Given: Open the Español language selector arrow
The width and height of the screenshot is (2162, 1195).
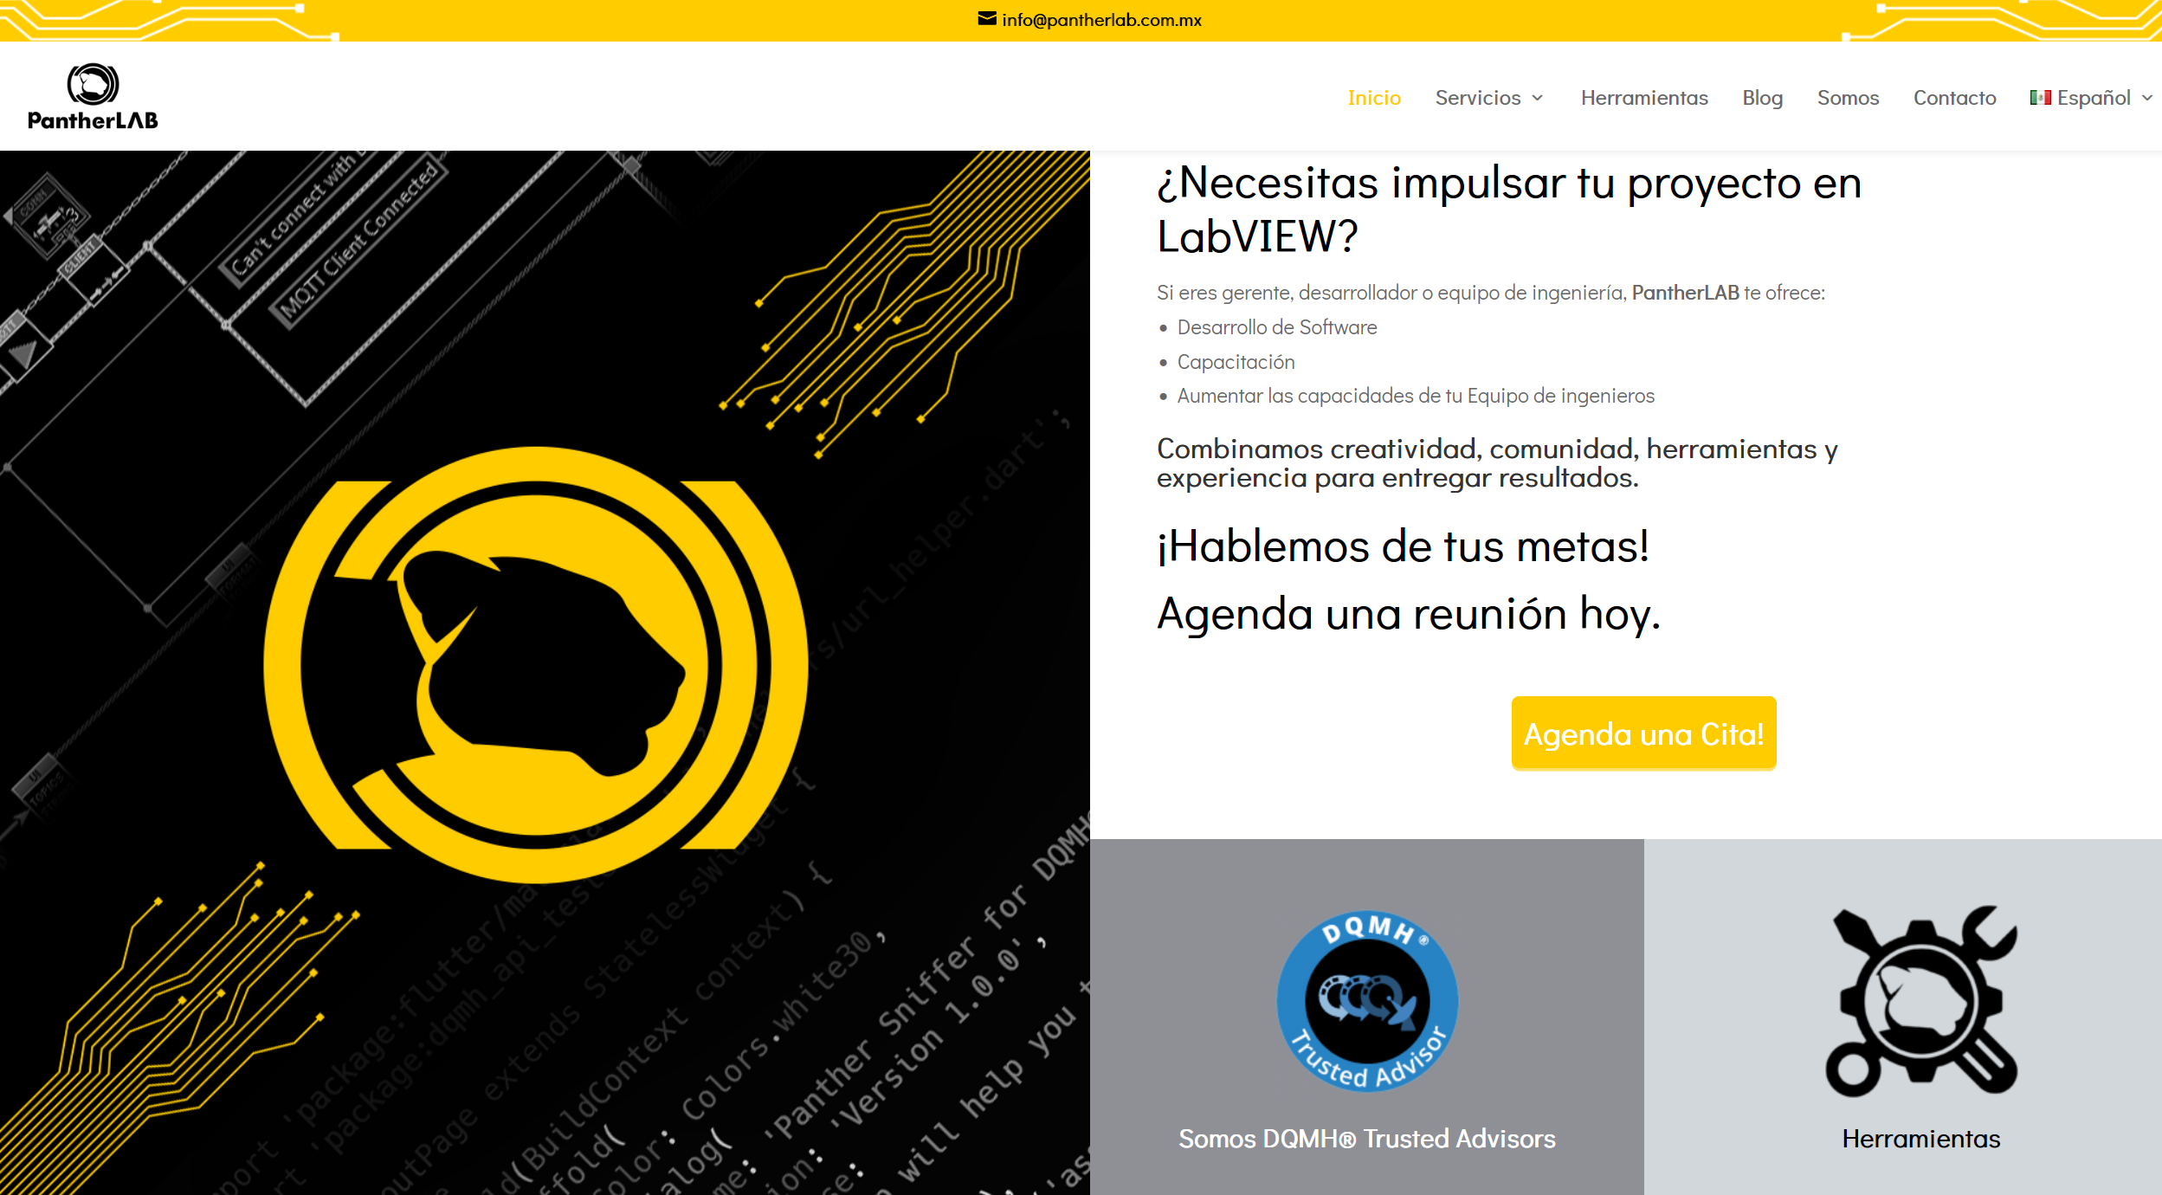Looking at the screenshot, I should 2147,98.
